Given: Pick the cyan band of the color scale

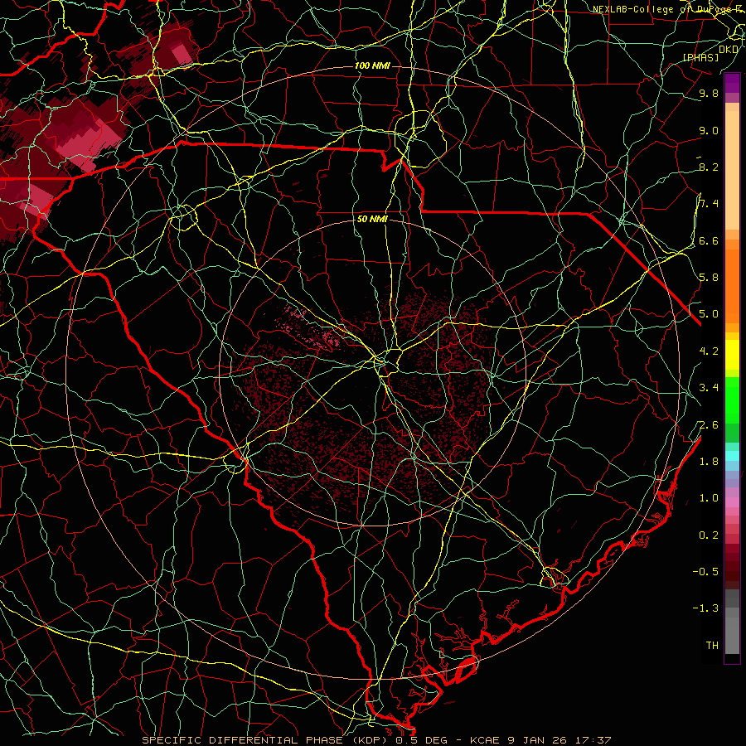Looking at the screenshot, I should [x=732, y=456].
